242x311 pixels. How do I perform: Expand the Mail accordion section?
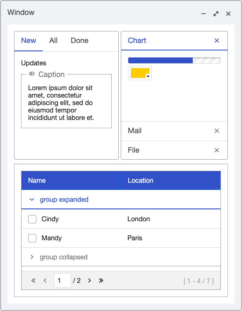tap(174, 131)
